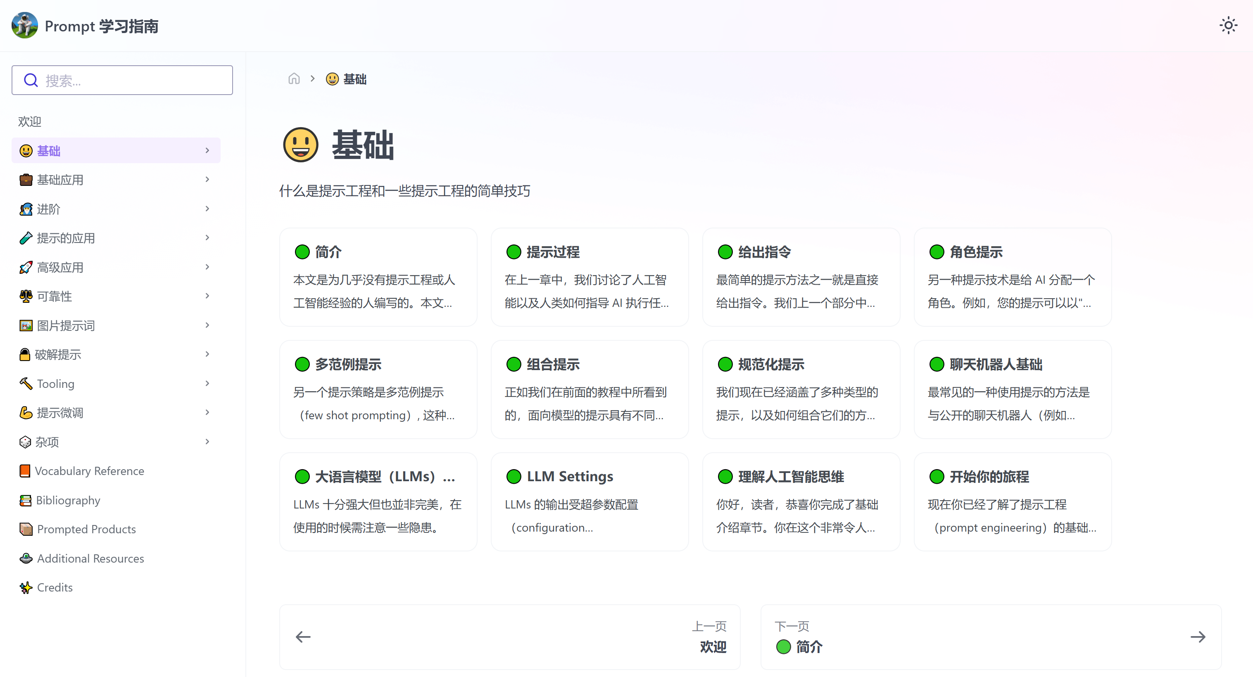Click the briefcase icon beside 基础应用

(26, 180)
